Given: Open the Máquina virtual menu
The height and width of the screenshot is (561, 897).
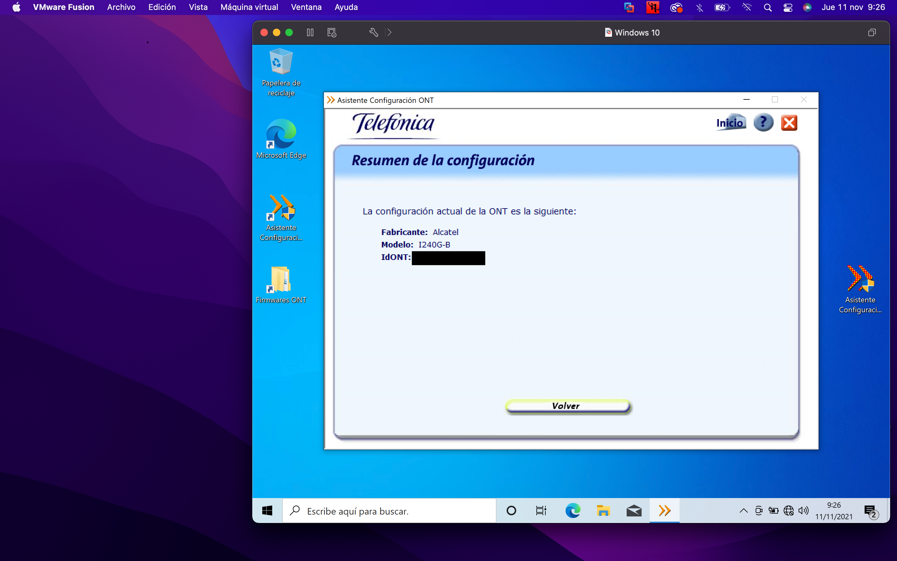Looking at the screenshot, I should pyautogui.click(x=249, y=7).
